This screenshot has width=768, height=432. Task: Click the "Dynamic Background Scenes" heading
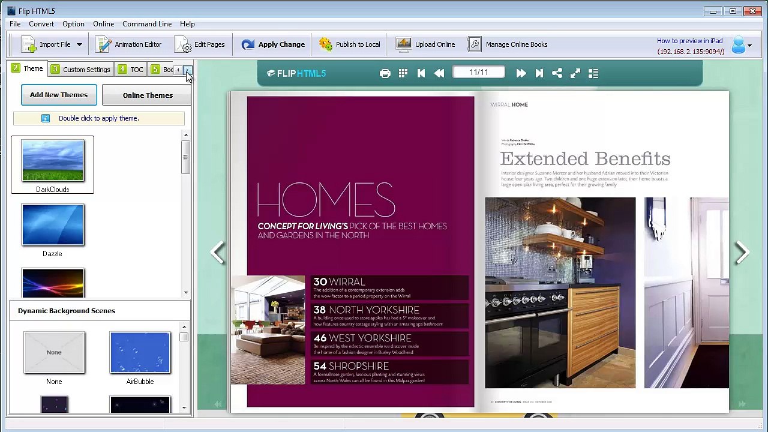tap(67, 311)
